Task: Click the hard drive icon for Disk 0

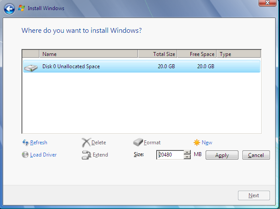Action: [x=31, y=68]
